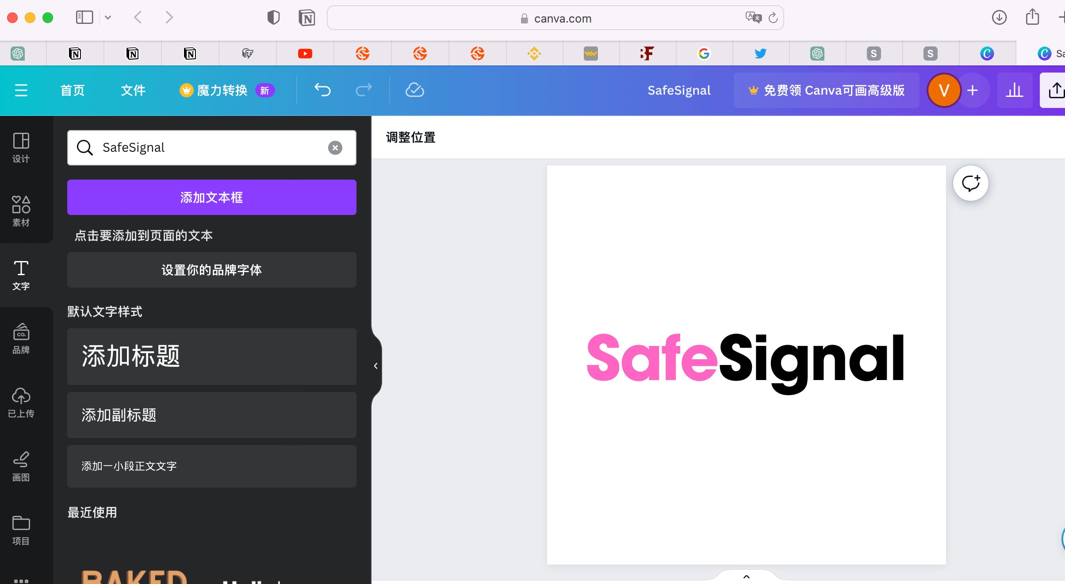Clear the SafeSignal search field
This screenshot has width=1065, height=584.
click(335, 148)
